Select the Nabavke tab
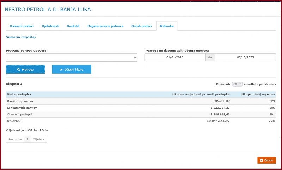282x170 pixels. pos(167,26)
